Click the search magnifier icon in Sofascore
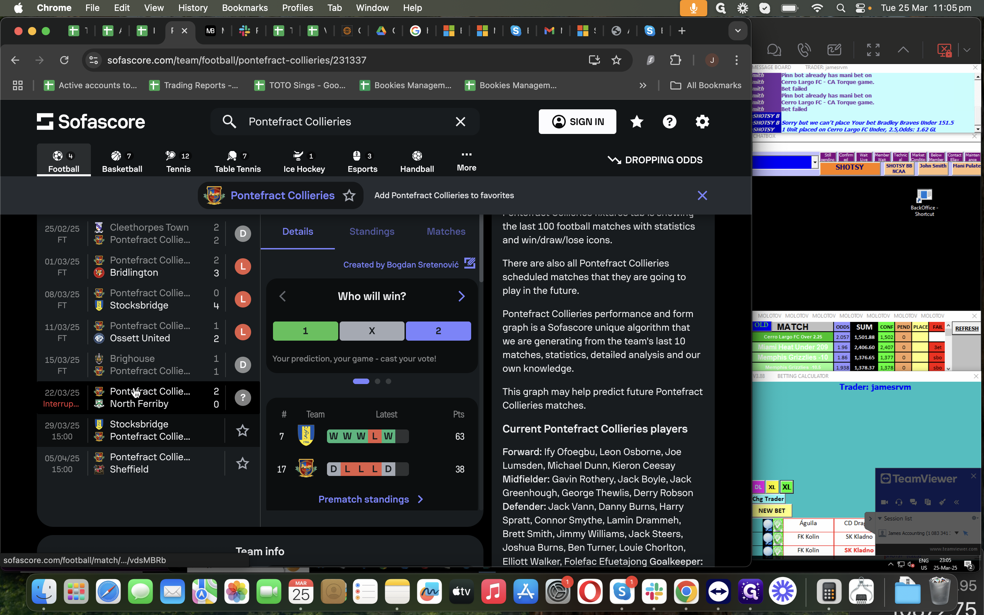This screenshot has height=615, width=984. pyautogui.click(x=229, y=122)
